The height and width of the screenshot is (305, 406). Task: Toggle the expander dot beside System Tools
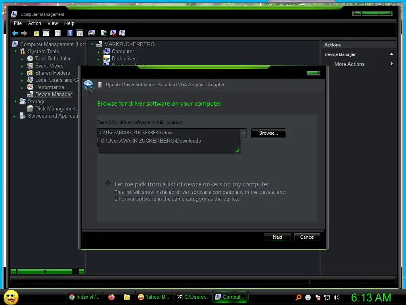point(15,51)
